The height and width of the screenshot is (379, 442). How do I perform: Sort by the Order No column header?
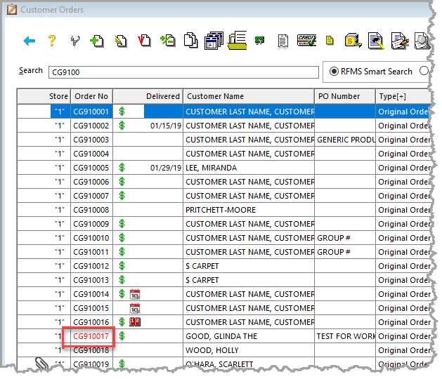pos(91,96)
